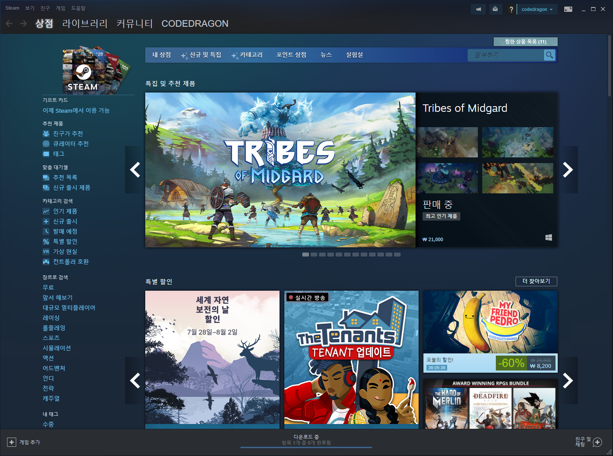The height and width of the screenshot is (456, 613).
Task: Click the 신규 출시 제품 queue icon
Action: (46, 188)
